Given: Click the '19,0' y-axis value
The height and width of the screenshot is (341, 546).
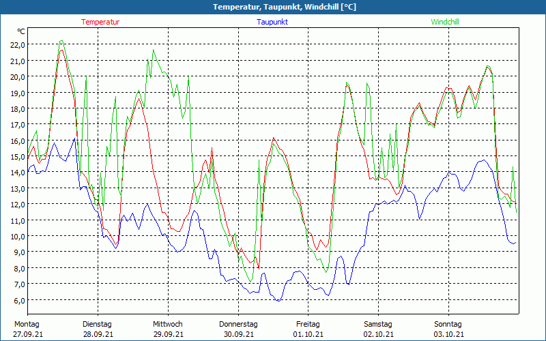Looking at the screenshot, I should click(x=18, y=93).
